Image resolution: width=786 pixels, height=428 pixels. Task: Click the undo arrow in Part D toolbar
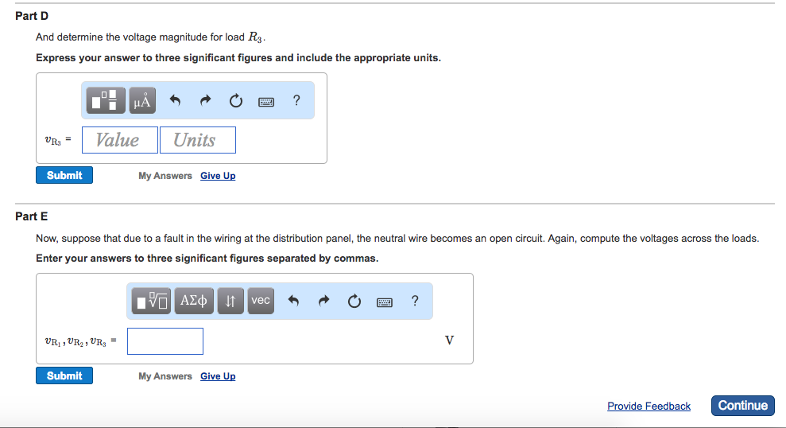pyautogui.click(x=175, y=100)
